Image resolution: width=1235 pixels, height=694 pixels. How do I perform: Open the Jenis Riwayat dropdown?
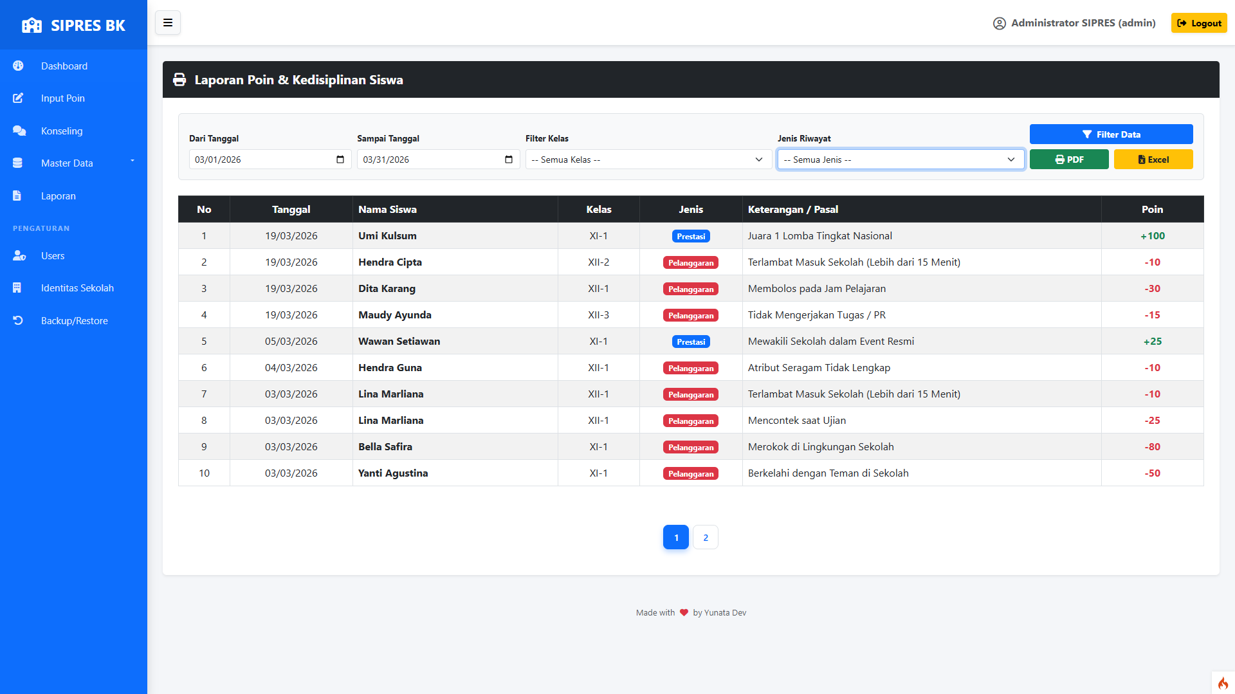(900, 160)
